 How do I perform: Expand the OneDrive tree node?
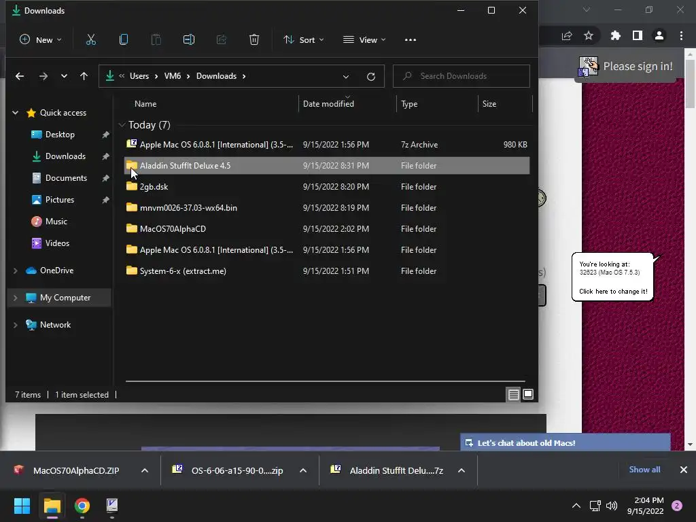[15, 271]
